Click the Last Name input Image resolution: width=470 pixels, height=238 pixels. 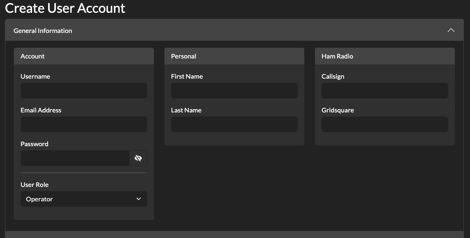tap(234, 124)
